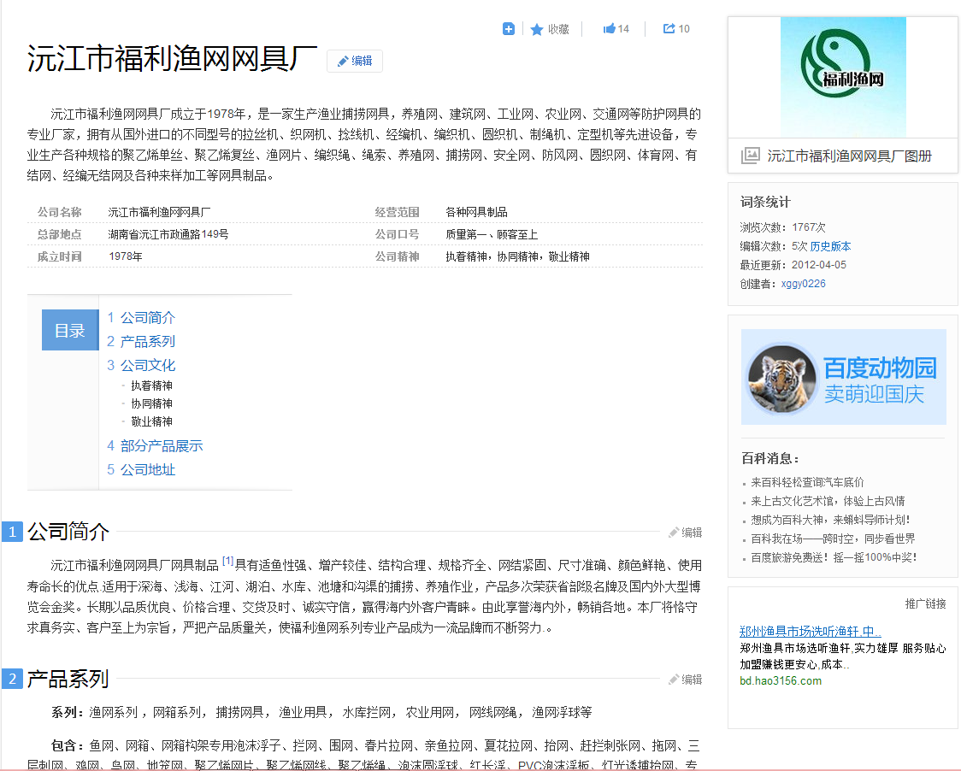The image size is (961, 771).
Task: Click 质量第一、顾客至上 slogan value
Action: pos(492,234)
